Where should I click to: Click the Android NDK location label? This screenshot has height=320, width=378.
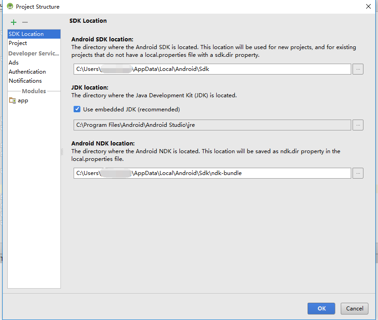coord(103,144)
